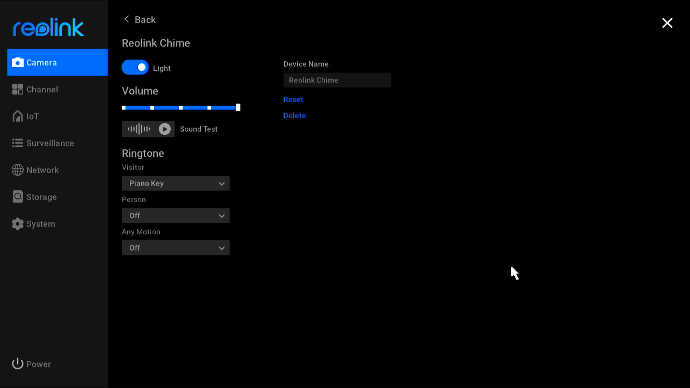This screenshot has height=388, width=690.
Task: Click the volume slider handle
Action: tap(238, 107)
